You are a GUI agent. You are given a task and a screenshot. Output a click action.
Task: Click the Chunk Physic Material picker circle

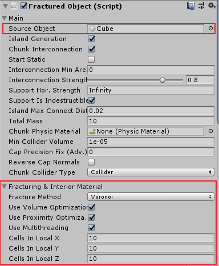(210, 131)
